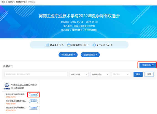
Task: Click the 企业预定展位 button
Action: pos(90,55)
